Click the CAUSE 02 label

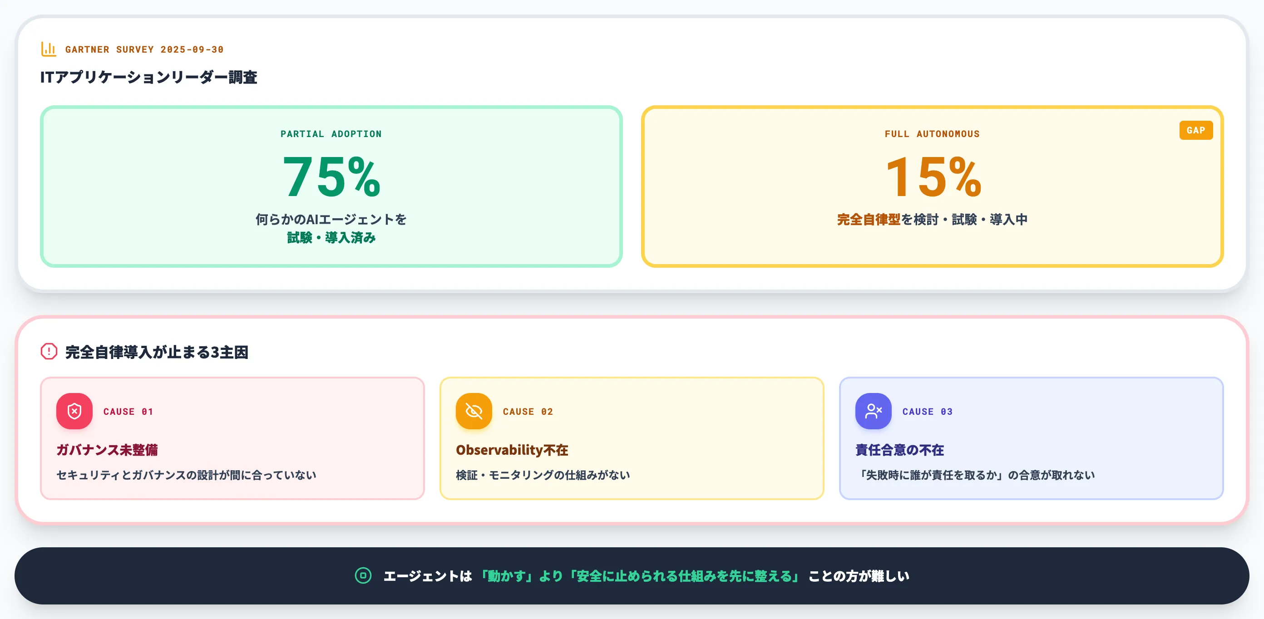[x=528, y=412]
